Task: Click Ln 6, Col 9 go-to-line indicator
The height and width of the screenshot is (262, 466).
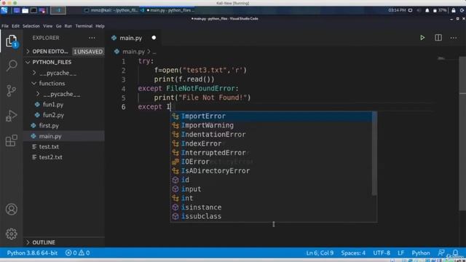Action: pyautogui.click(x=320, y=253)
